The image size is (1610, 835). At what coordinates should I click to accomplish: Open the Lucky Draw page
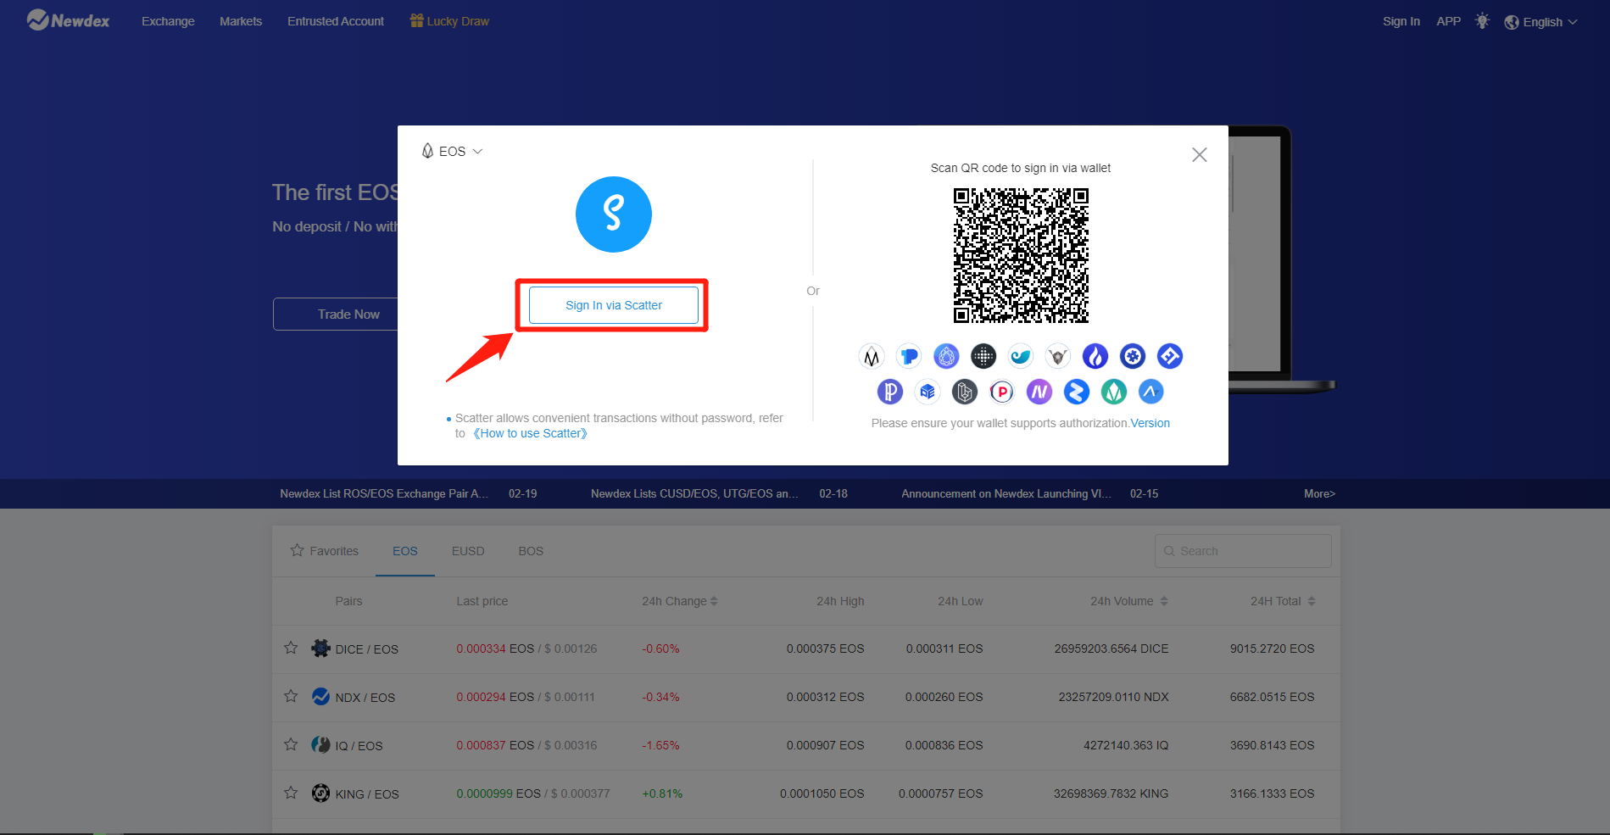coord(449,21)
